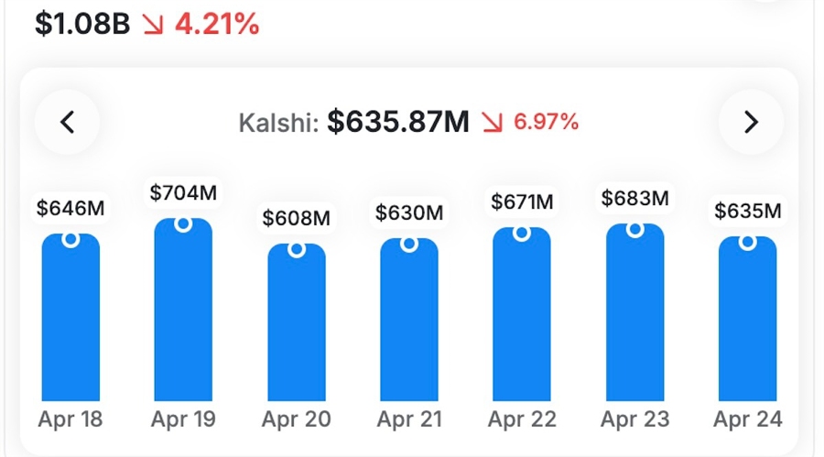Click the Apr 18 date label
824x457 pixels.
70,420
